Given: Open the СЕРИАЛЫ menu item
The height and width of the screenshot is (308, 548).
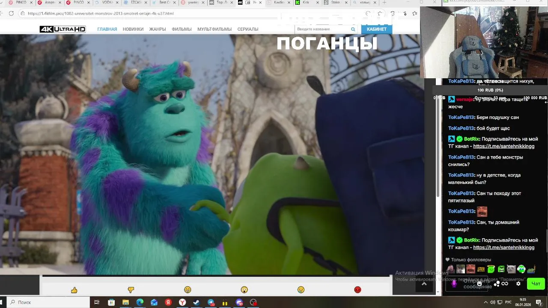Looking at the screenshot, I should pos(248,29).
